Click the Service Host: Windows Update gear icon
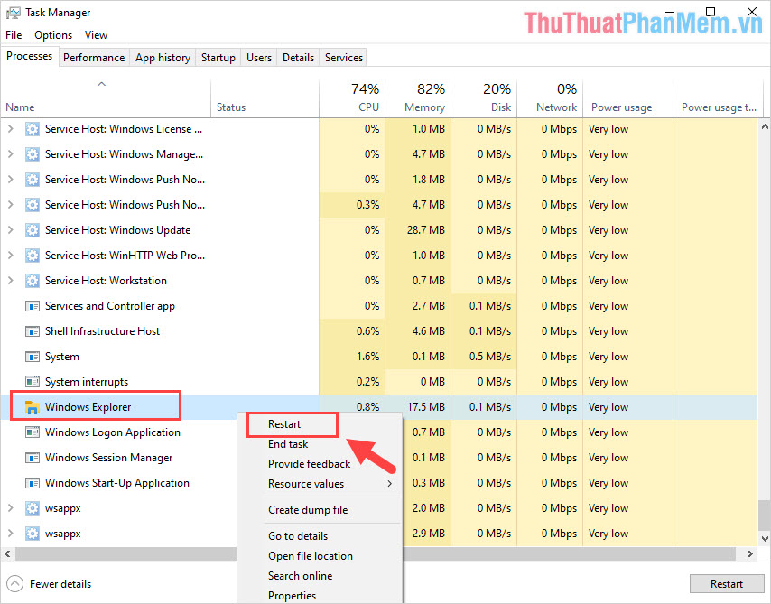The height and width of the screenshot is (604, 771). 32,230
